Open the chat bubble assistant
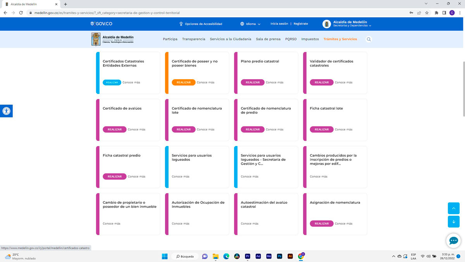The height and width of the screenshot is (262, 465). pyautogui.click(x=453, y=241)
